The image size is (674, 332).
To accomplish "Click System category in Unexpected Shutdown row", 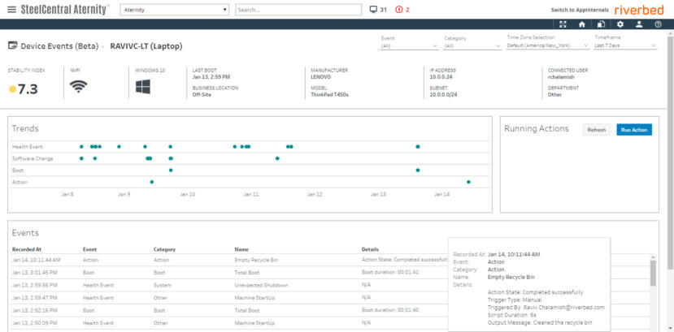I will tap(163, 285).
